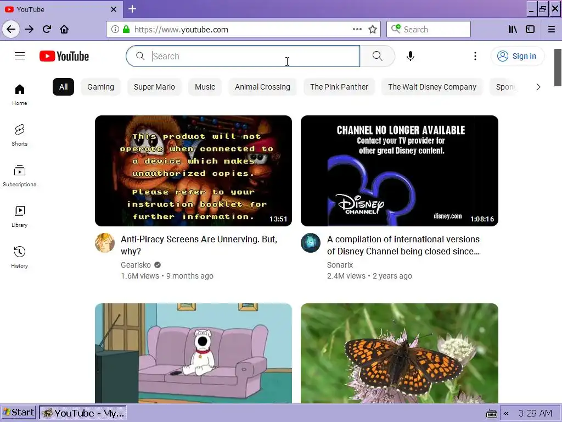Screen dimensions: 562x422
Task: Start voice search with the microphone
Action: 411,56
